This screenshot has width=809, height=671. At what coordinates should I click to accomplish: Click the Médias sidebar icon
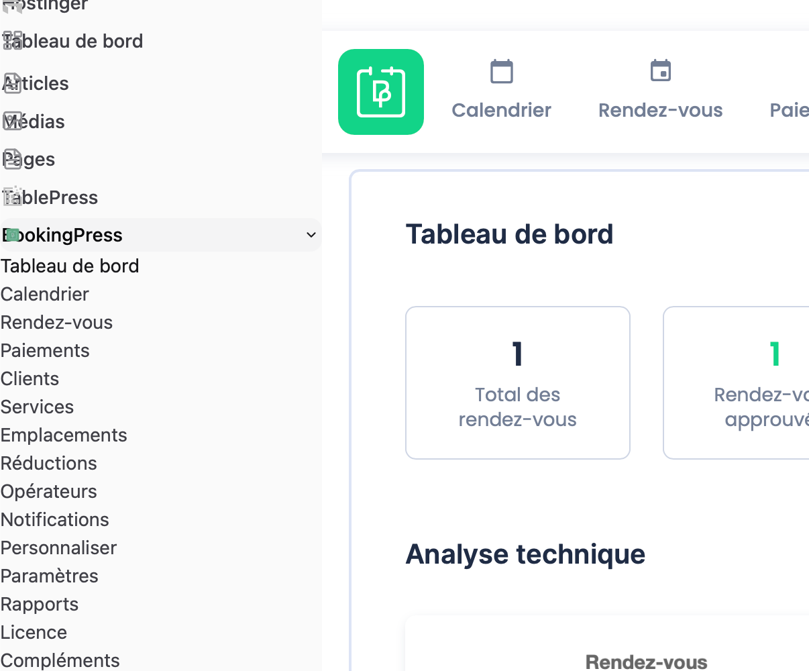pyautogui.click(x=13, y=121)
